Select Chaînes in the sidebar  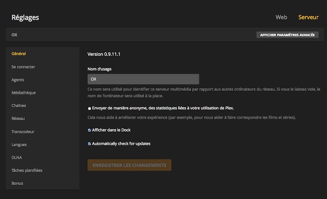click(19, 106)
